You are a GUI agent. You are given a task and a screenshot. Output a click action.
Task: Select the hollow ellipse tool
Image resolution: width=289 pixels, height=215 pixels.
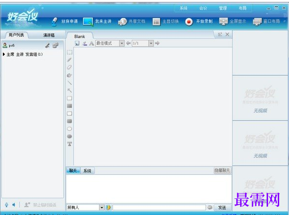(70, 129)
